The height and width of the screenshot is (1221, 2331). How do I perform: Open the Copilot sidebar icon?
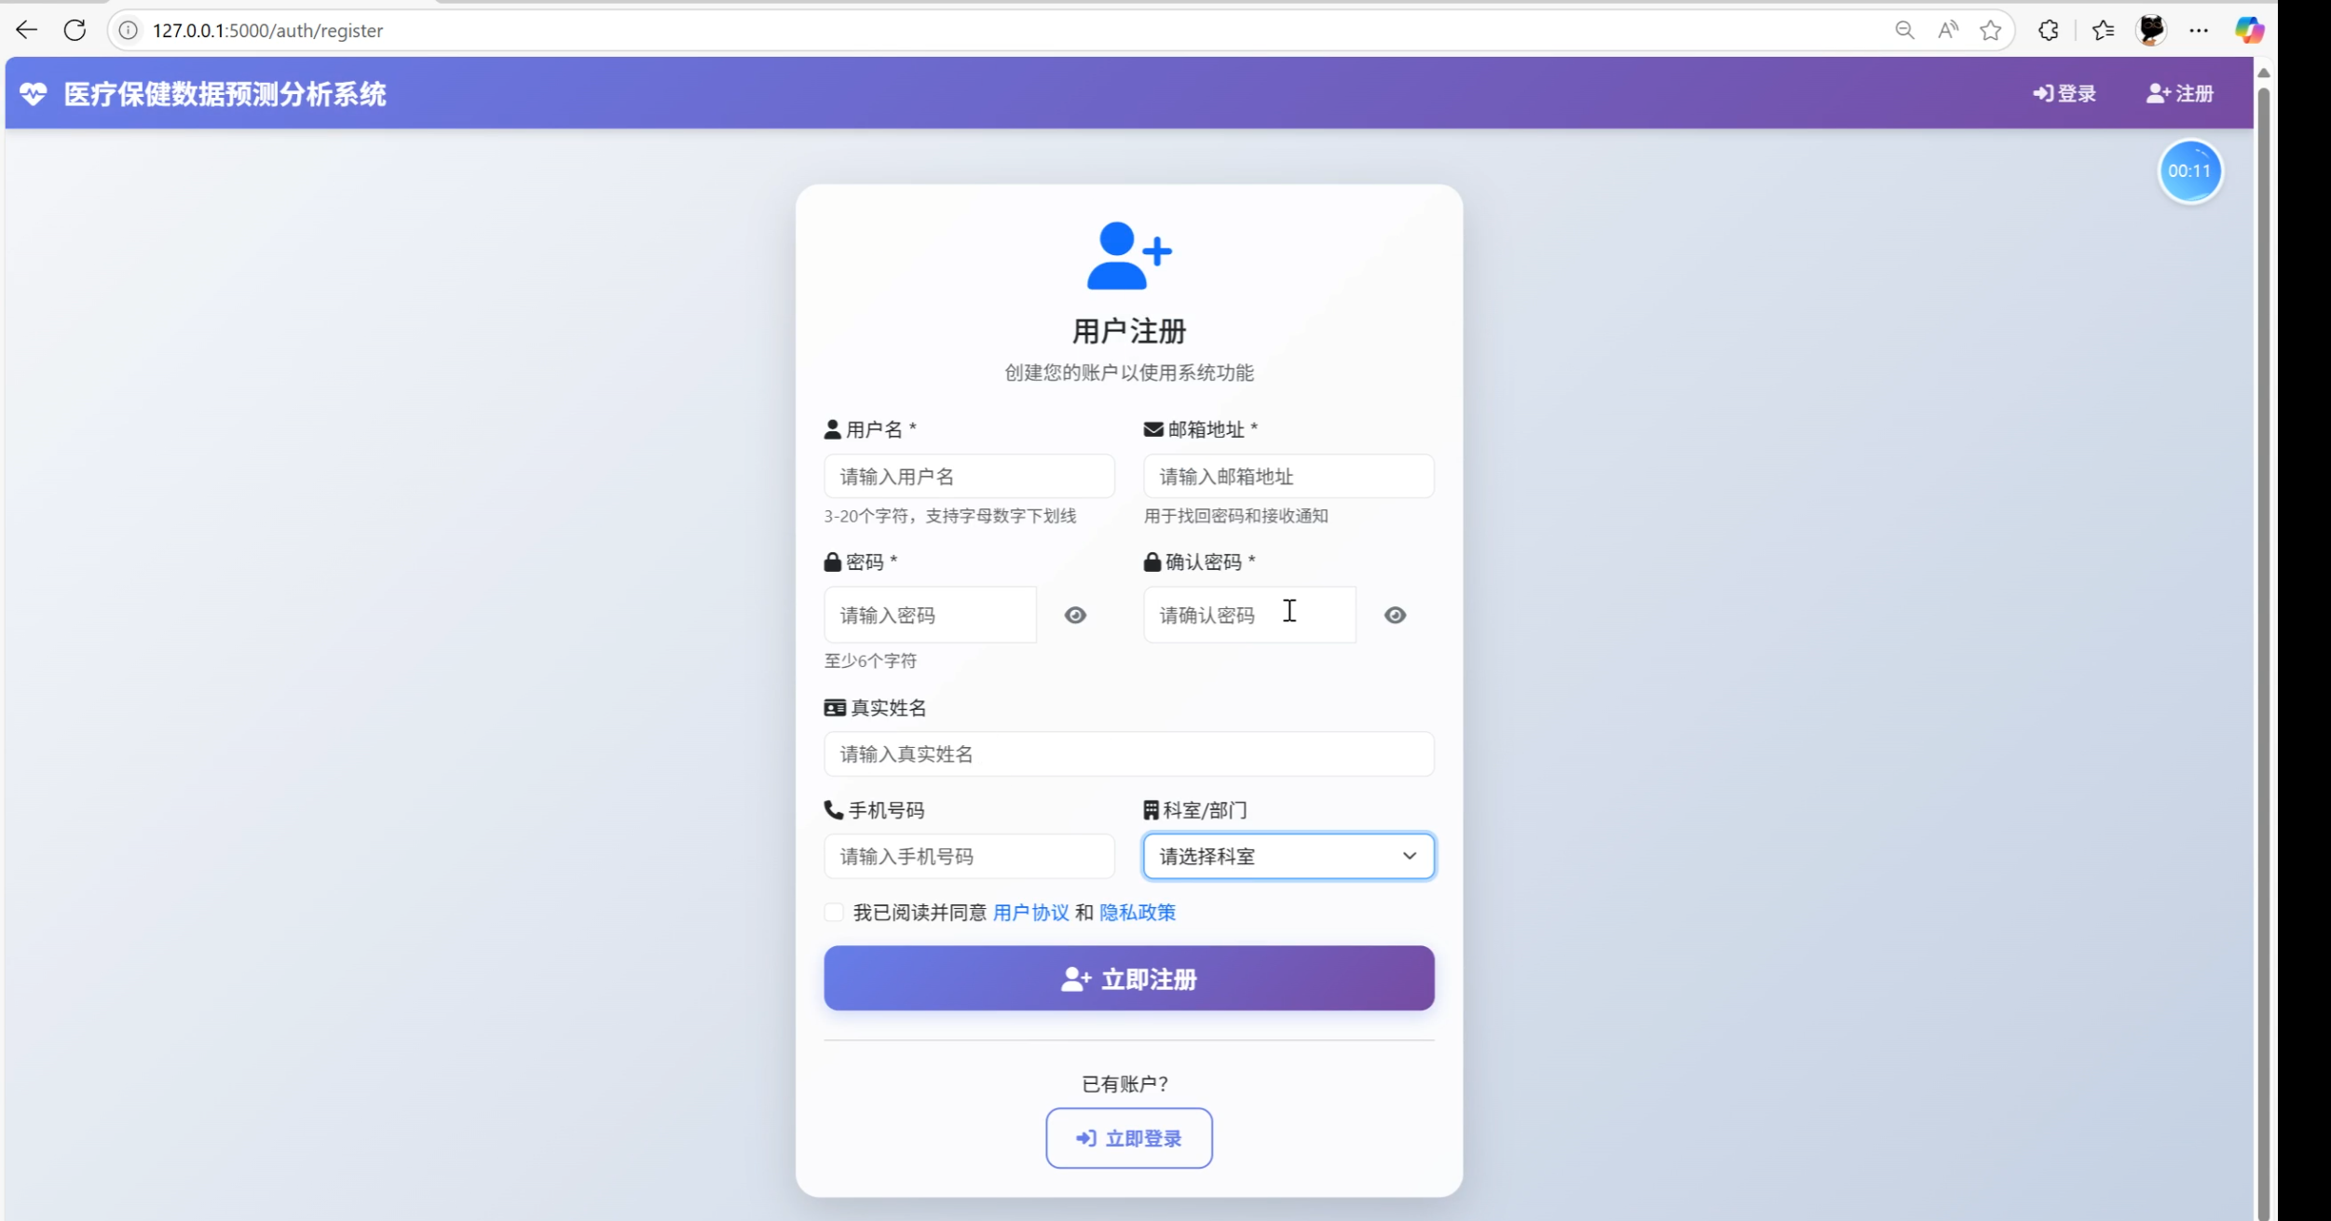[x=2249, y=30]
